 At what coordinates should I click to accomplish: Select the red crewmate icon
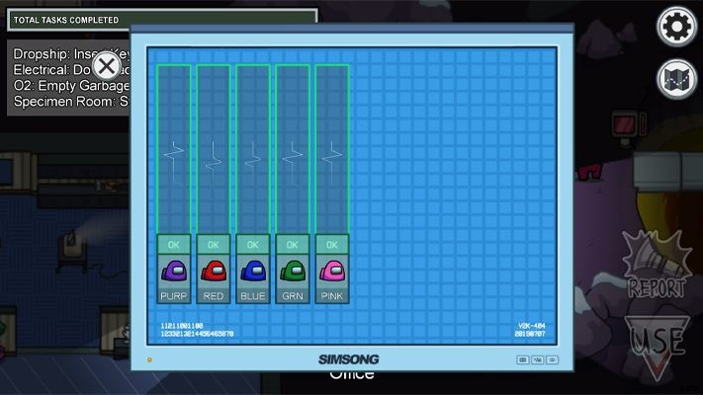[213, 271]
